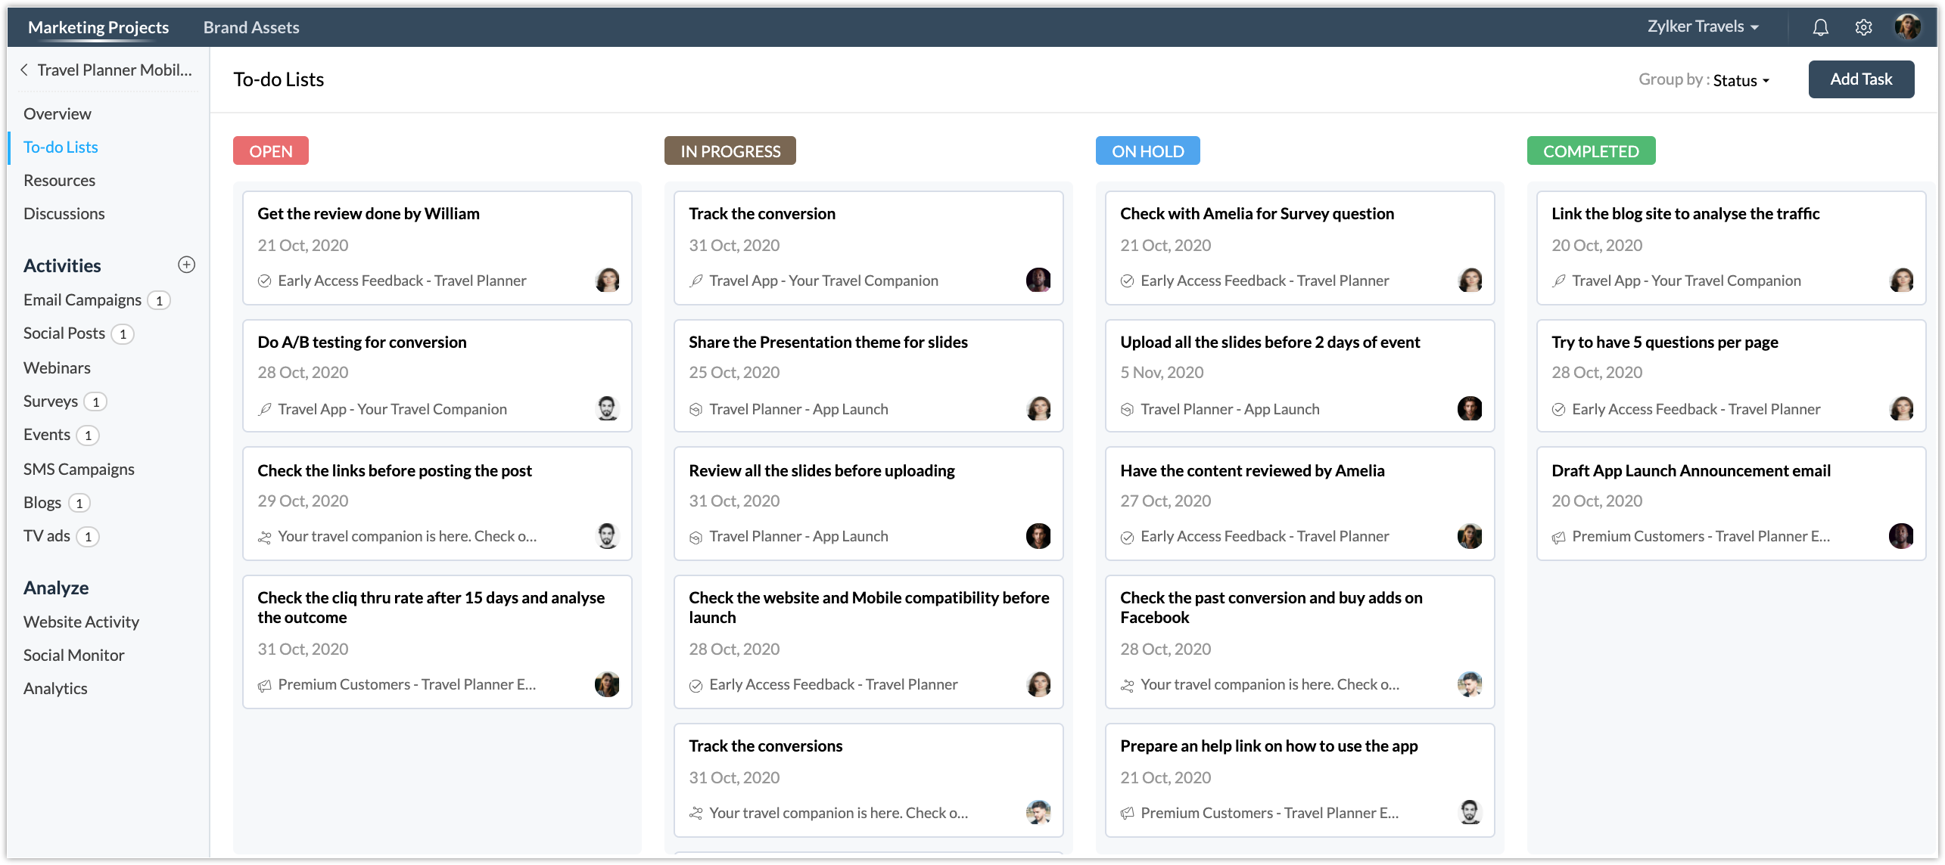
Task: Select the green COMPLETED status label
Action: click(x=1590, y=151)
